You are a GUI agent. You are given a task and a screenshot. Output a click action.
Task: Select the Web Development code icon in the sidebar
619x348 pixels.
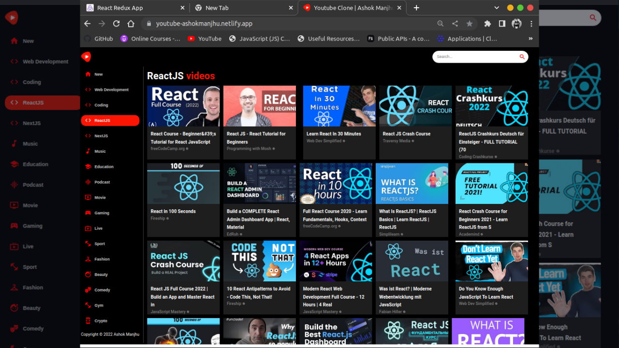point(88,89)
